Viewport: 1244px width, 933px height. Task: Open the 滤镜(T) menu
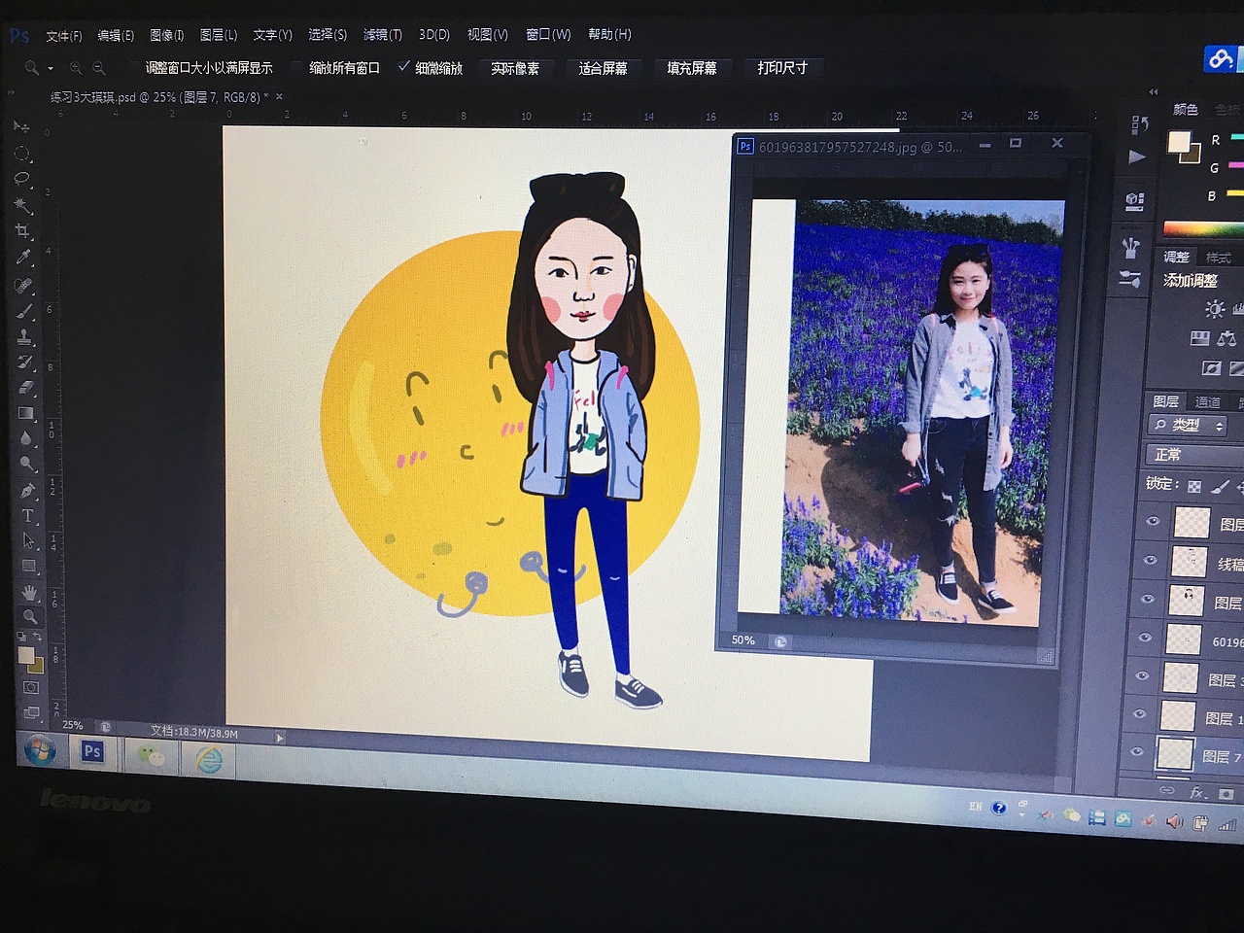point(383,34)
